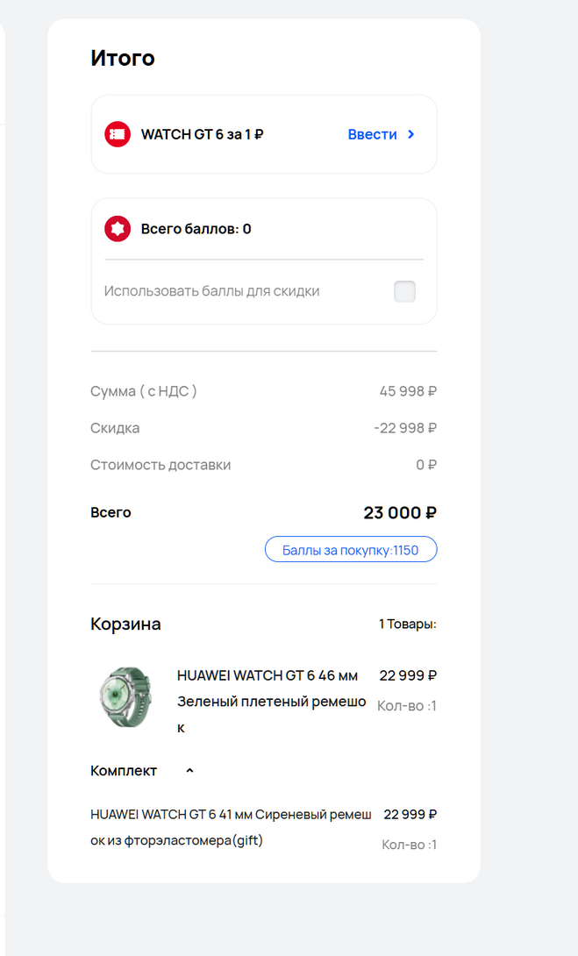Open the 41 мм Сиреневый gift item name
Image resolution: width=578 pixels, height=956 pixels.
(x=231, y=827)
